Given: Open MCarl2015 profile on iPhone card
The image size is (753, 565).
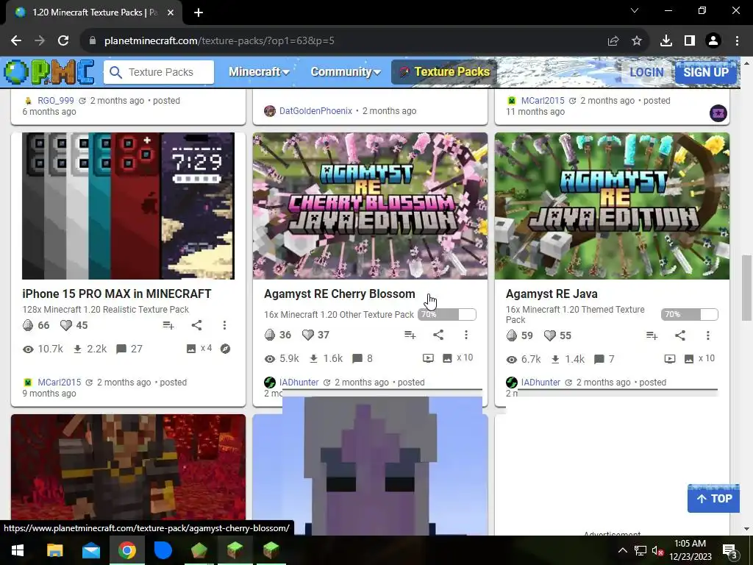Looking at the screenshot, I should (59, 383).
